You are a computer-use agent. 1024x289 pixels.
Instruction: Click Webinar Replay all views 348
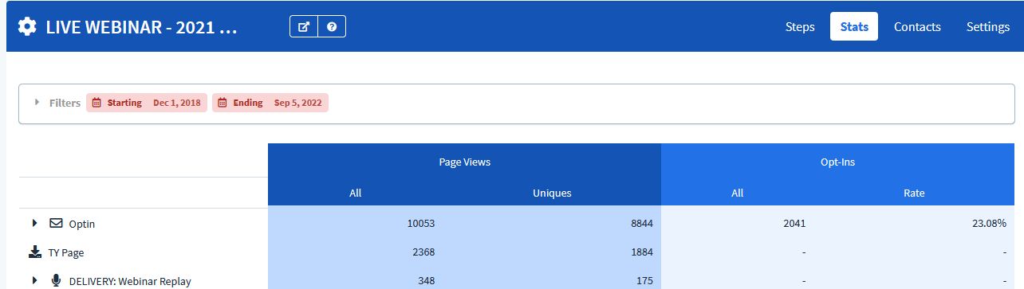coord(426,280)
